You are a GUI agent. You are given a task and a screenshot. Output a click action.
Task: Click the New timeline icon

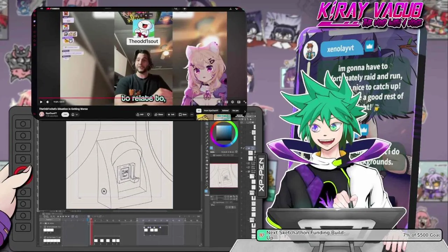(x=44, y=216)
